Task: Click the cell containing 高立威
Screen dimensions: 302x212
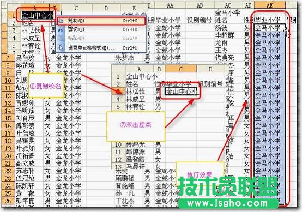Action: [29, 163]
